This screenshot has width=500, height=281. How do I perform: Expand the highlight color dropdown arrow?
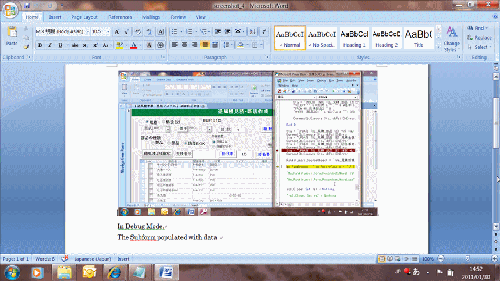(126, 45)
